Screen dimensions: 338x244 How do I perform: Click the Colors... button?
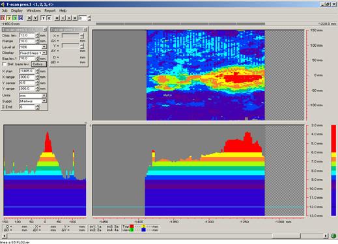pyautogui.click(x=39, y=64)
